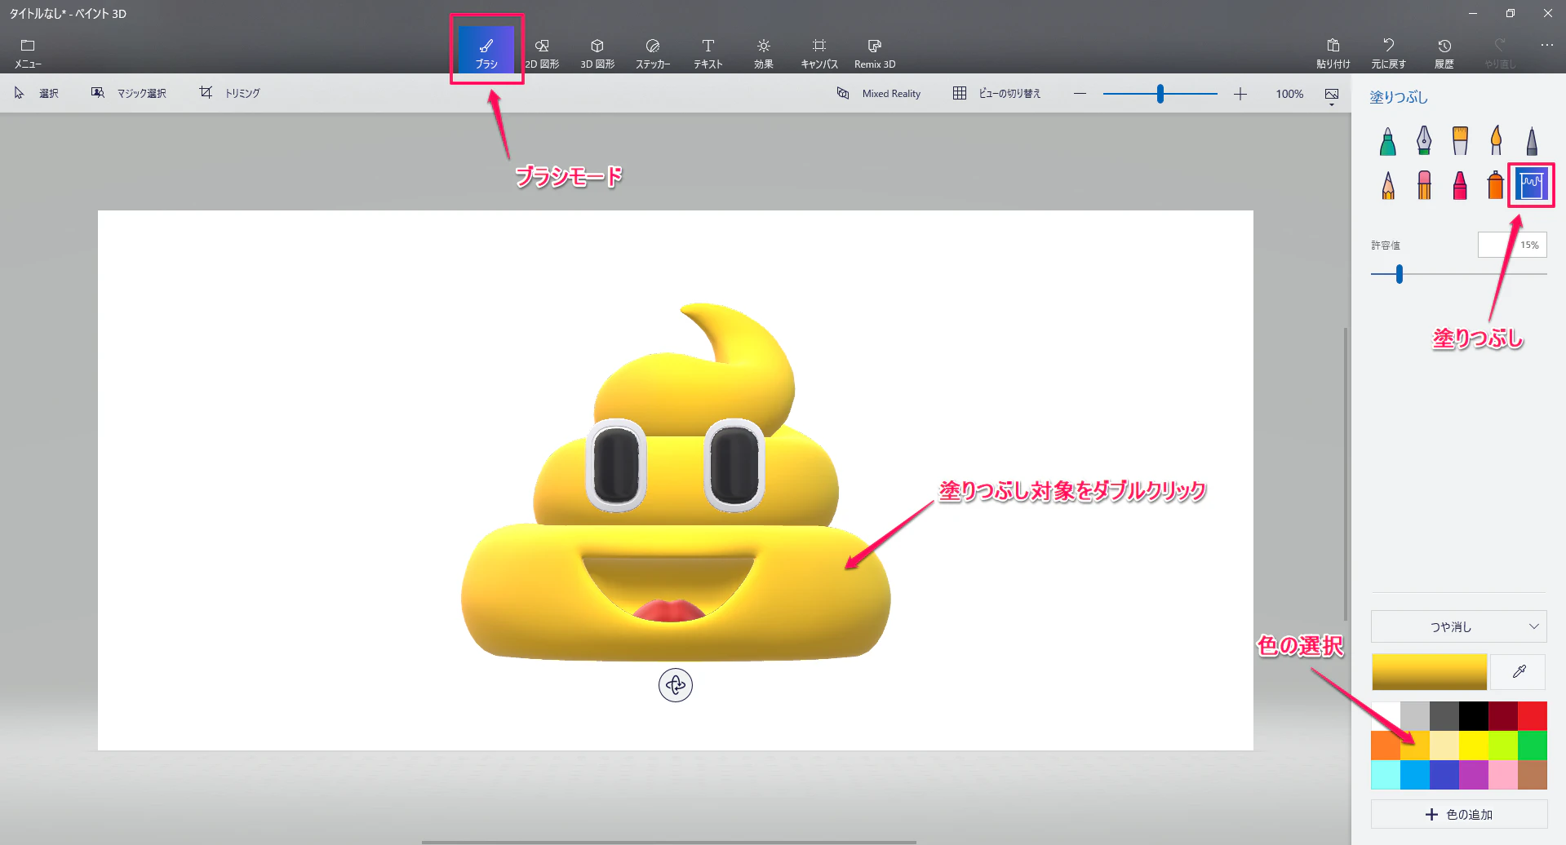This screenshot has height=845, width=1566.
Task: Open the 効果 effects tab
Action: coord(764,52)
